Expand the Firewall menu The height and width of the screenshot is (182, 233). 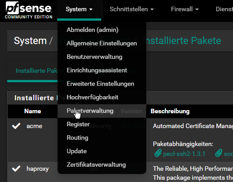[x=185, y=9]
